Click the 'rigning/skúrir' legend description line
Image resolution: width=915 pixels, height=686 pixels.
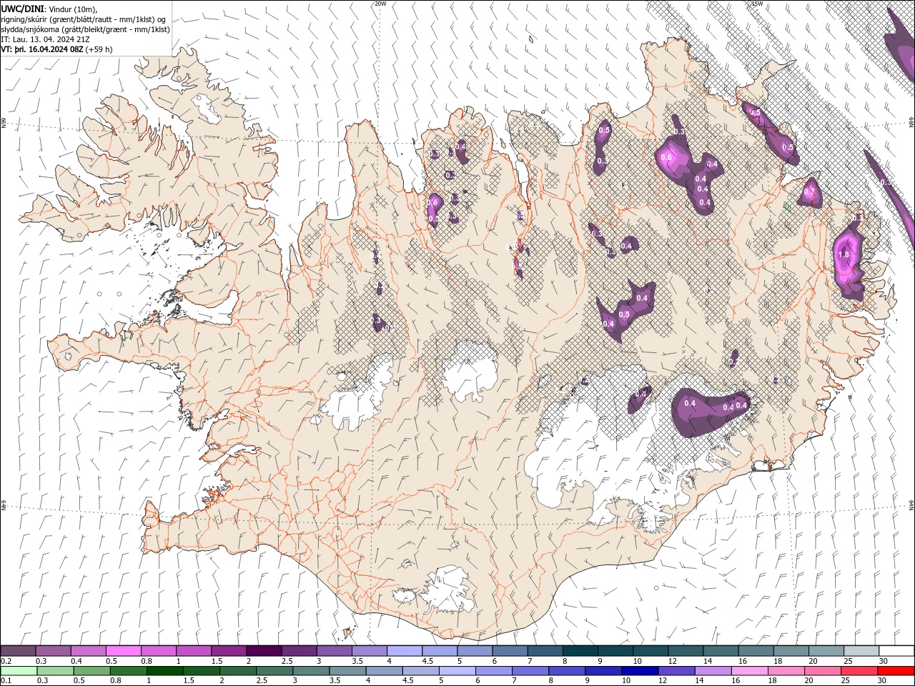point(84,19)
